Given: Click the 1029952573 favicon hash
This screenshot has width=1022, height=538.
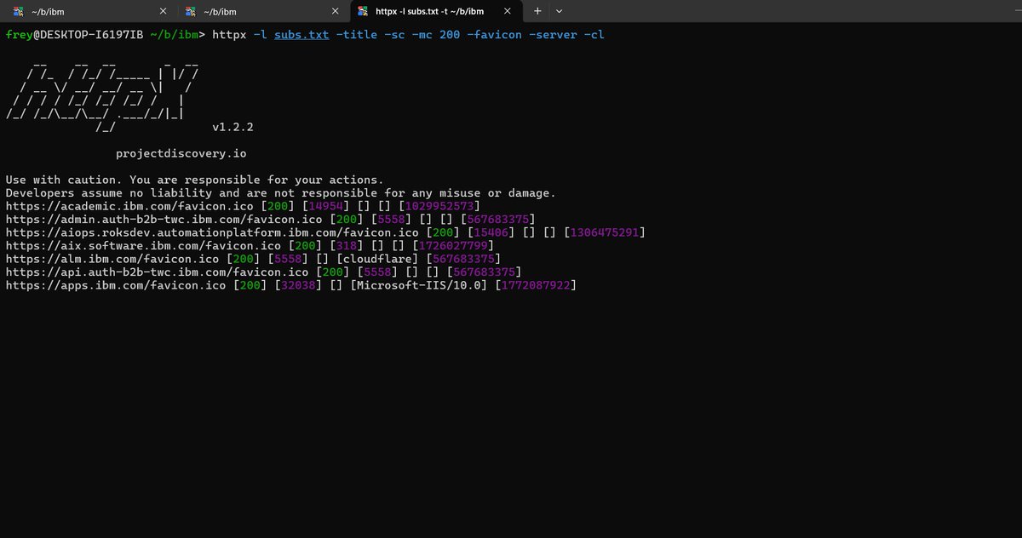Looking at the screenshot, I should pyautogui.click(x=439, y=207).
